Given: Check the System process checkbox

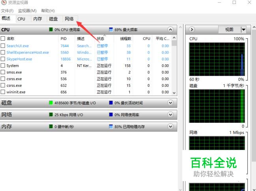Looking at the screenshot, I should [x=3, y=66].
